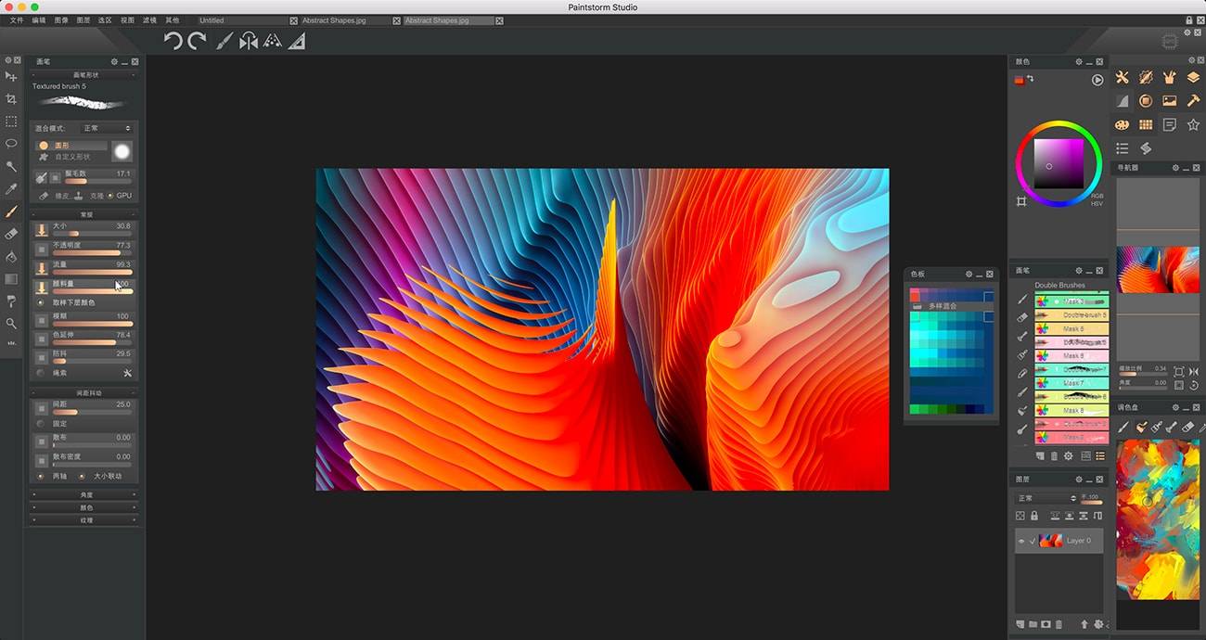The height and width of the screenshot is (640, 1206).
Task: Click the Redo arrow in top toolbar
Action: [197, 41]
